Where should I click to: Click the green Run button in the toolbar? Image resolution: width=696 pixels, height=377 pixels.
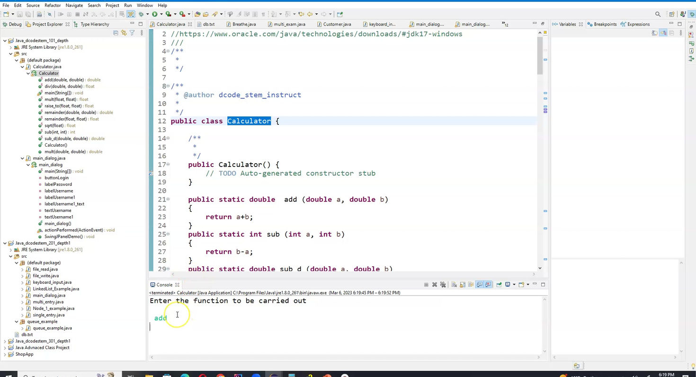pyautogui.click(x=154, y=14)
